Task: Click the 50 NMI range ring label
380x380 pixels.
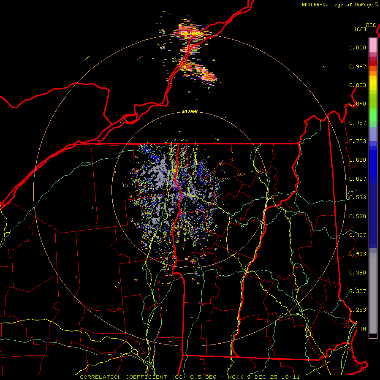Action: click(x=190, y=112)
